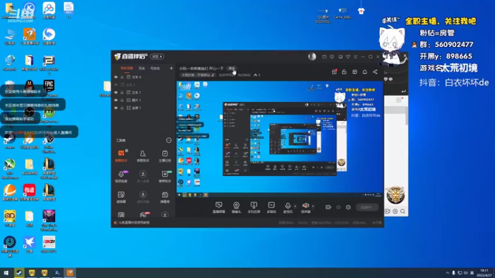The width and height of the screenshot is (495, 278).
Task: Click the record video icon beside the speaker
Action: pyautogui.click(x=329, y=207)
